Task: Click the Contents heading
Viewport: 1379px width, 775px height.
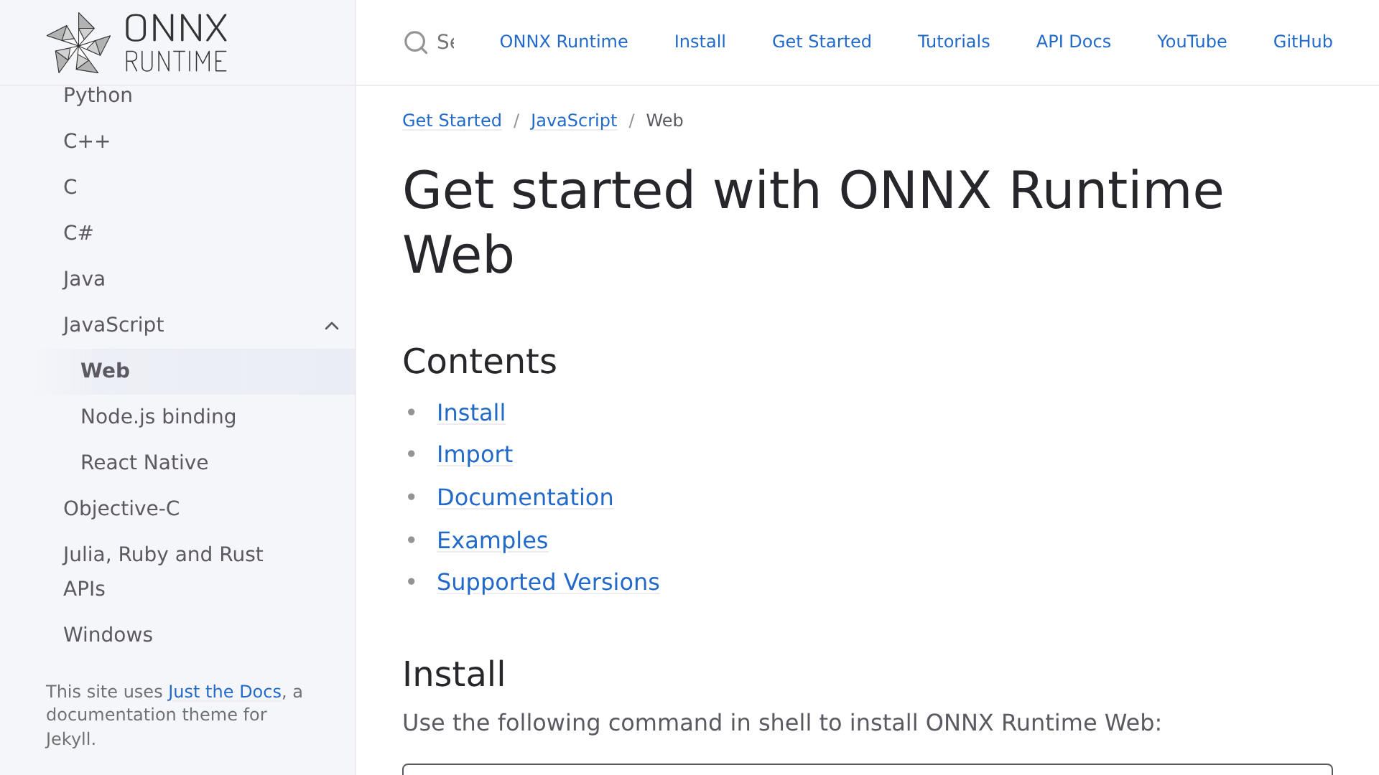Action: coord(480,361)
